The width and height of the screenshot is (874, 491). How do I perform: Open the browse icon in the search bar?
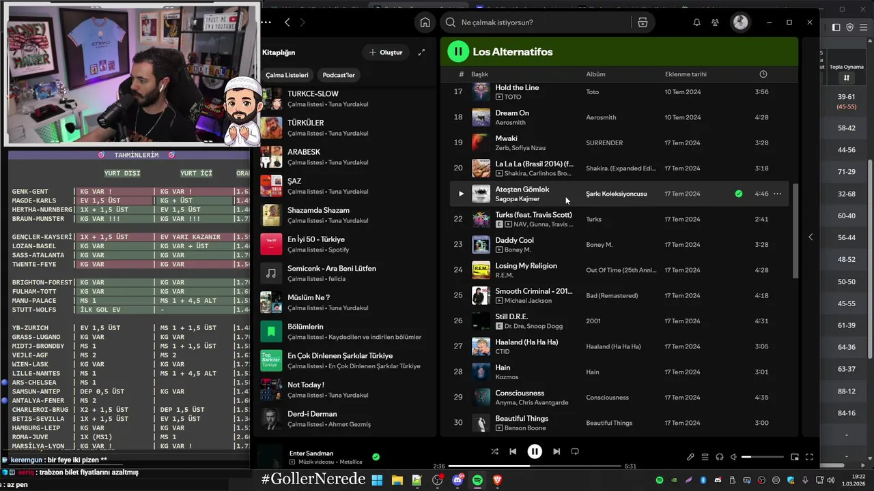point(643,23)
